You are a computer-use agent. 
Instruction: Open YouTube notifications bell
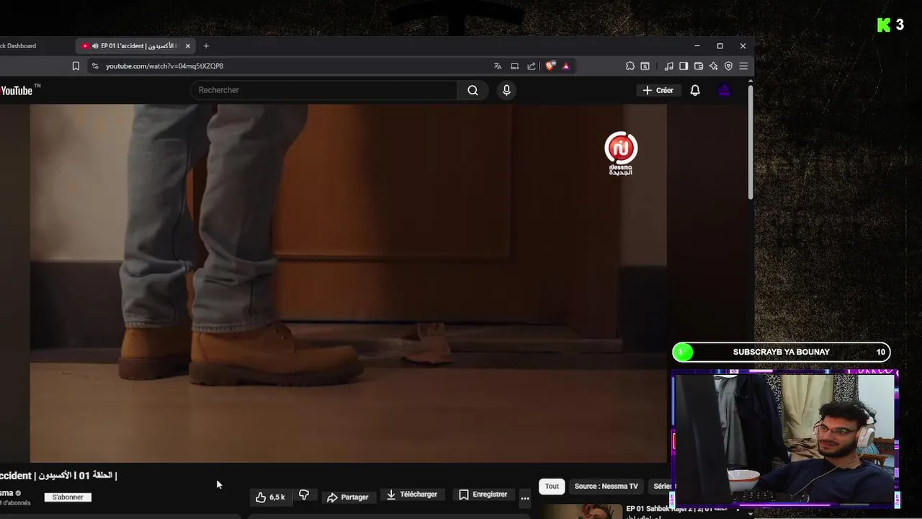(x=695, y=90)
